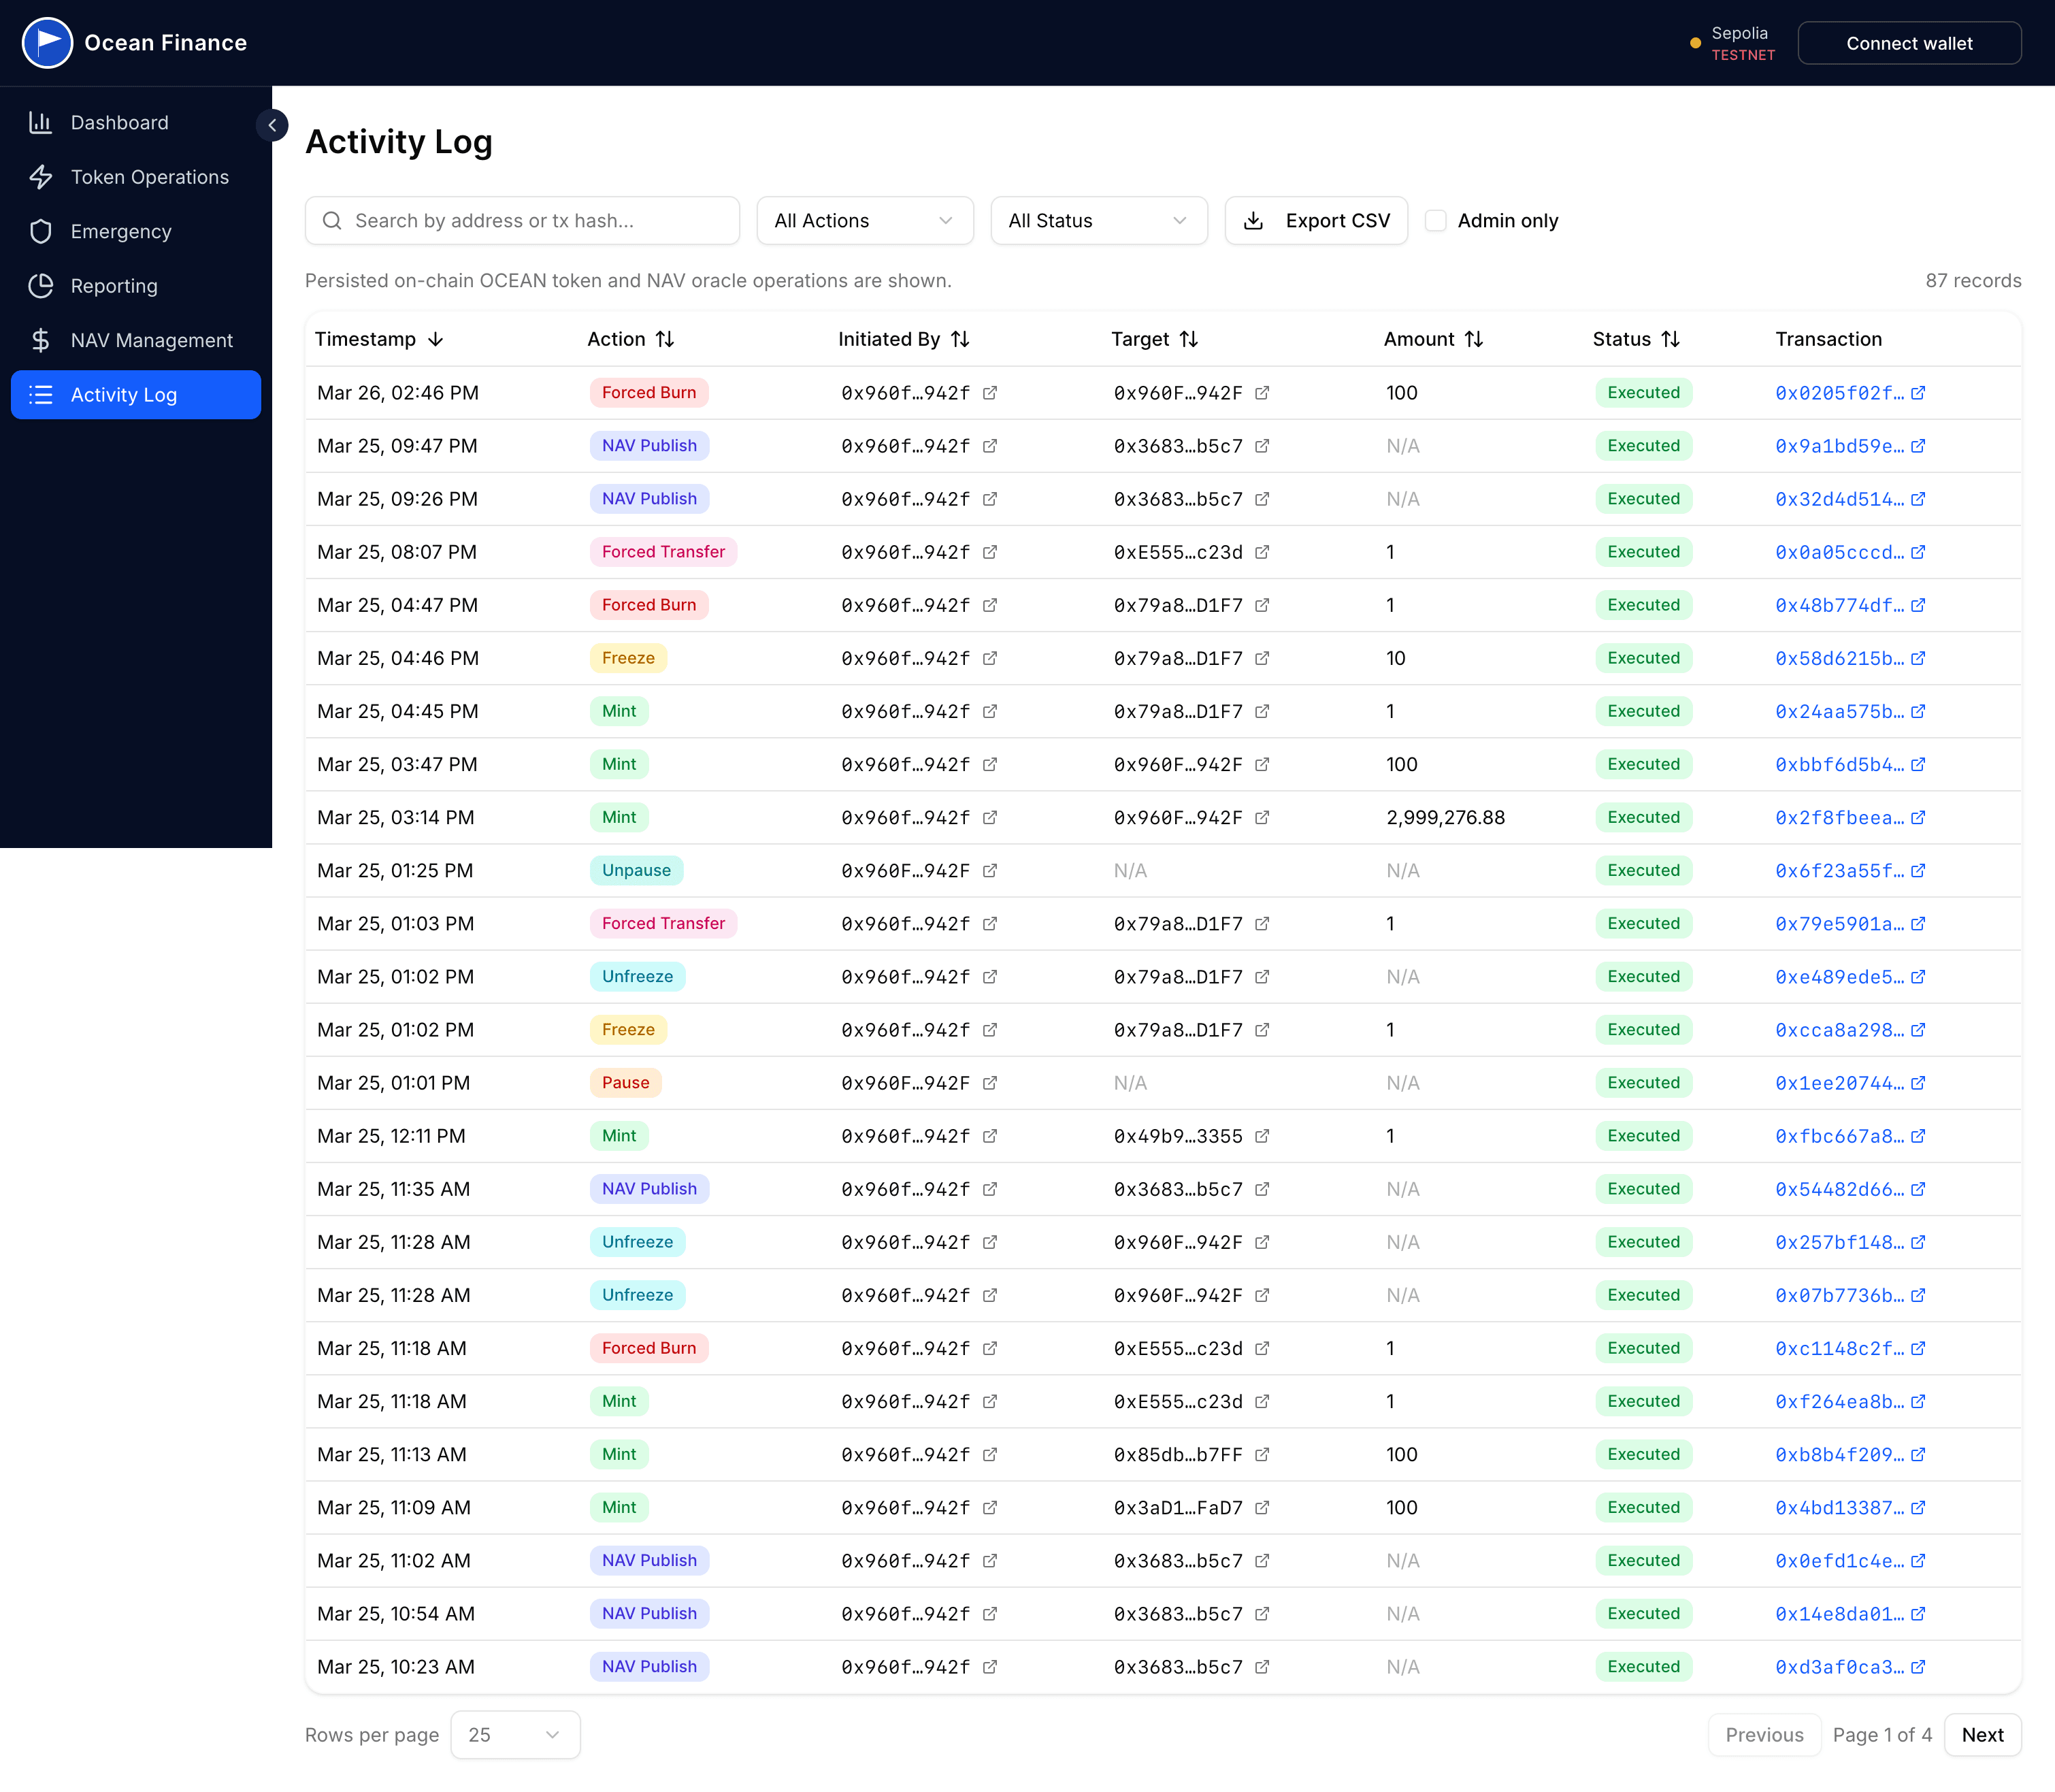Open the All Actions dropdown

[x=864, y=220]
